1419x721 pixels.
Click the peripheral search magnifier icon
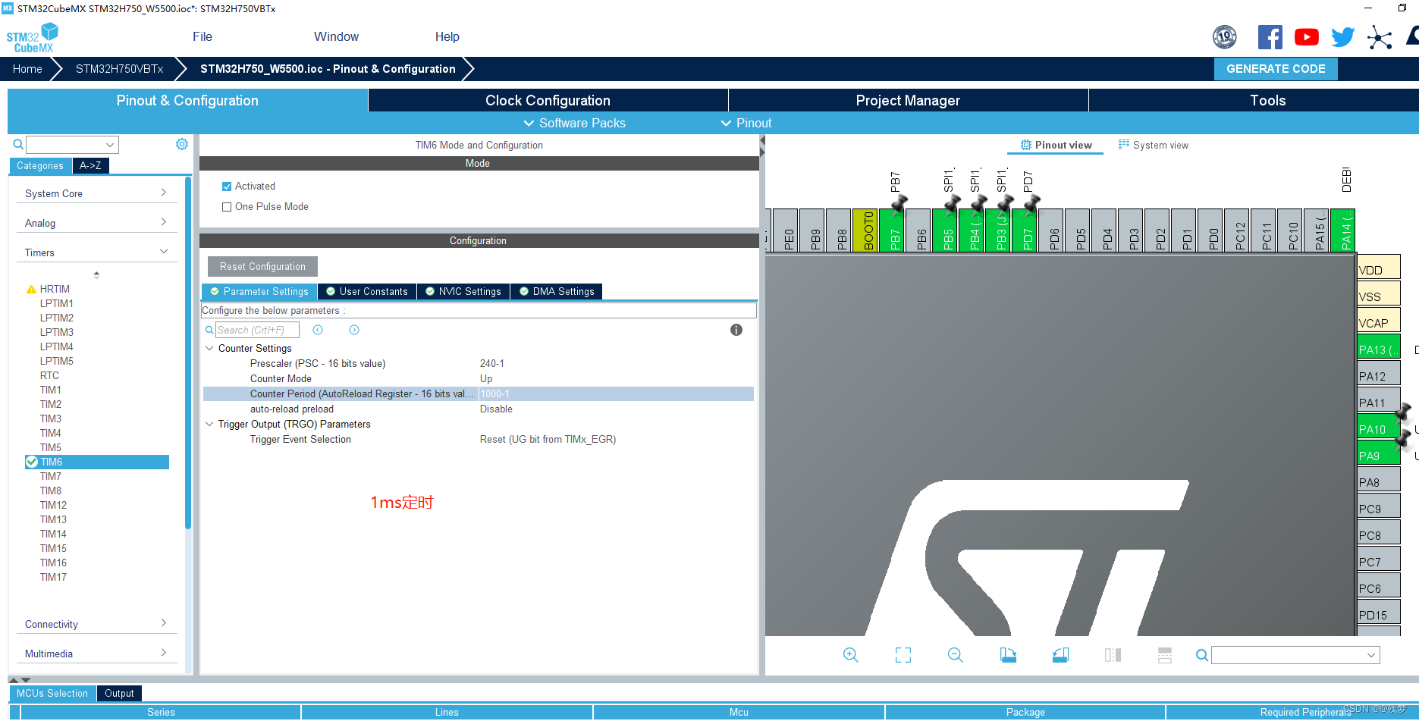pyautogui.click(x=18, y=144)
